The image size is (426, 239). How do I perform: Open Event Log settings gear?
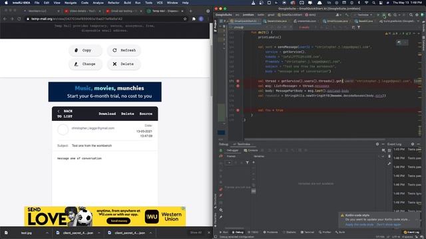pyautogui.click(x=413, y=144)
